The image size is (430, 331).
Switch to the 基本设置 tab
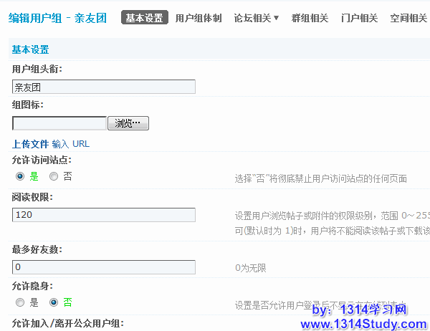pos(145,18)
